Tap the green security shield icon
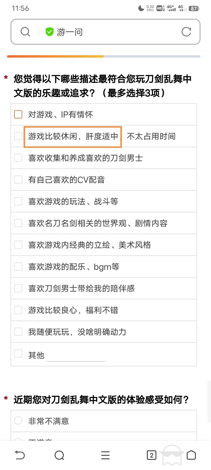211x470 pixels. pos(50,32)
